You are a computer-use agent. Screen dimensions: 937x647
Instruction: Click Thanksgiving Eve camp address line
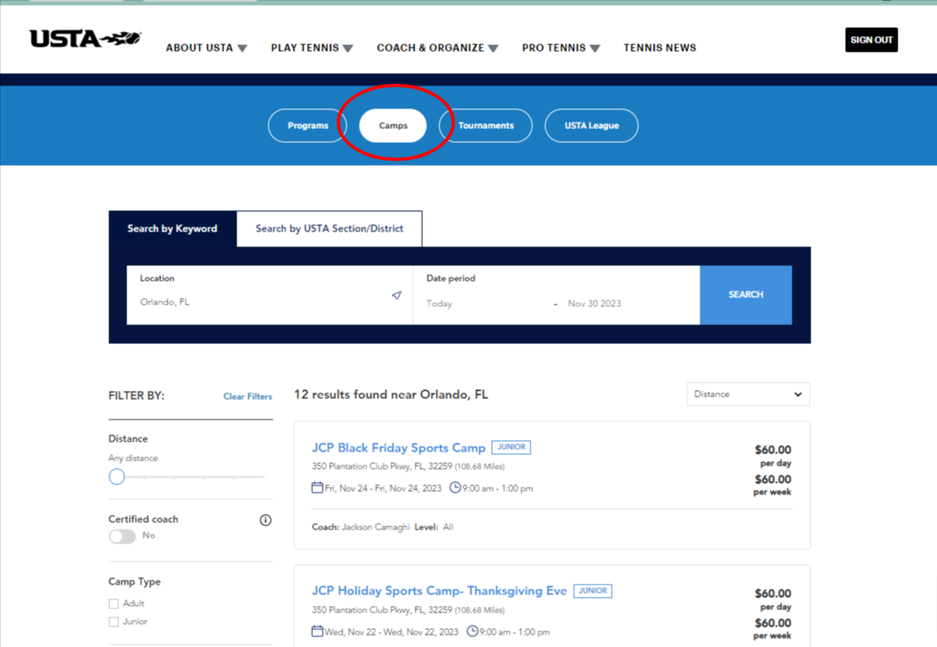408,610
